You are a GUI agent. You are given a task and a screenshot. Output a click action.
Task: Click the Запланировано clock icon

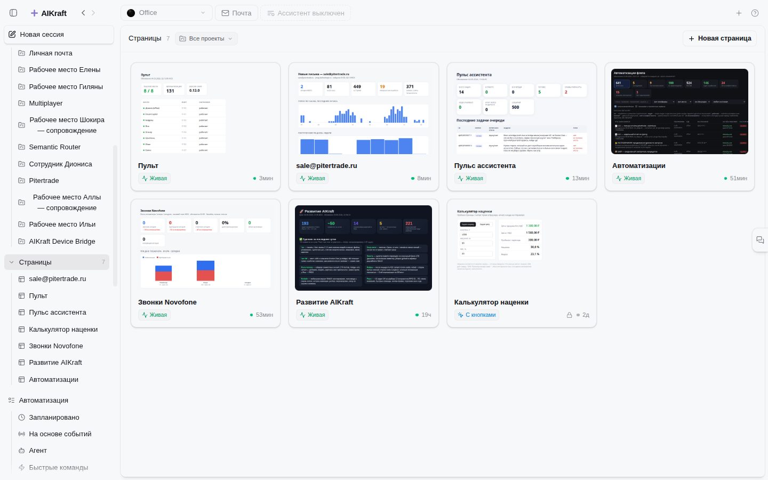click(22, 418)
